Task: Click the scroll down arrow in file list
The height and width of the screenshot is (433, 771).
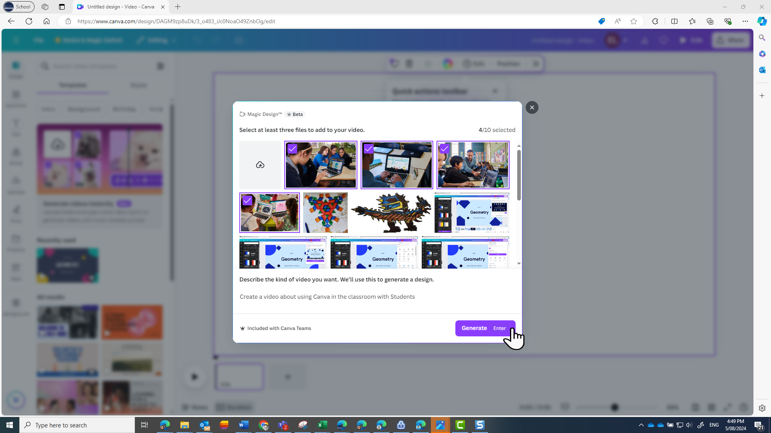Action: pos(519,263)
